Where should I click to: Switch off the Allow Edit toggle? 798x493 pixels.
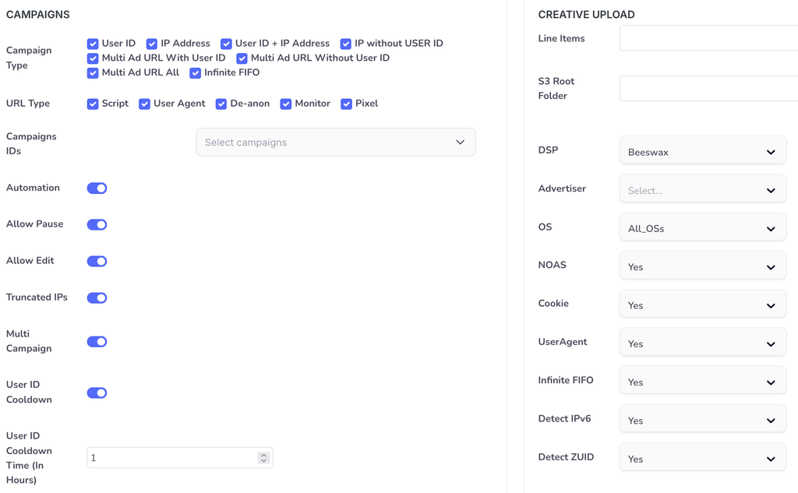97,261
